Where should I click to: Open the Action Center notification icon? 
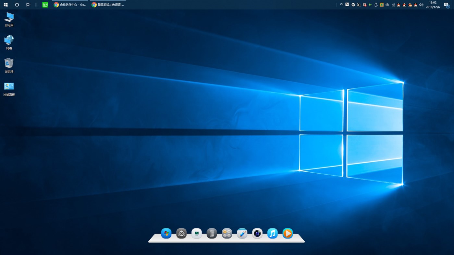click(x=446, y=5)
